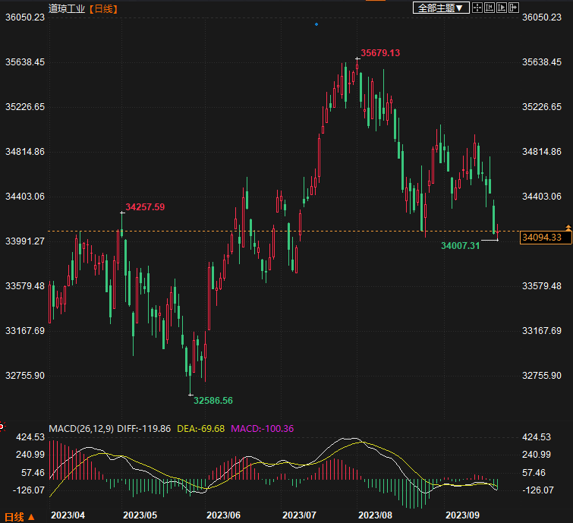Open the 全部主题 theme dropdown
This screenshot has height=523, width=573.
(x=440, y=8)
